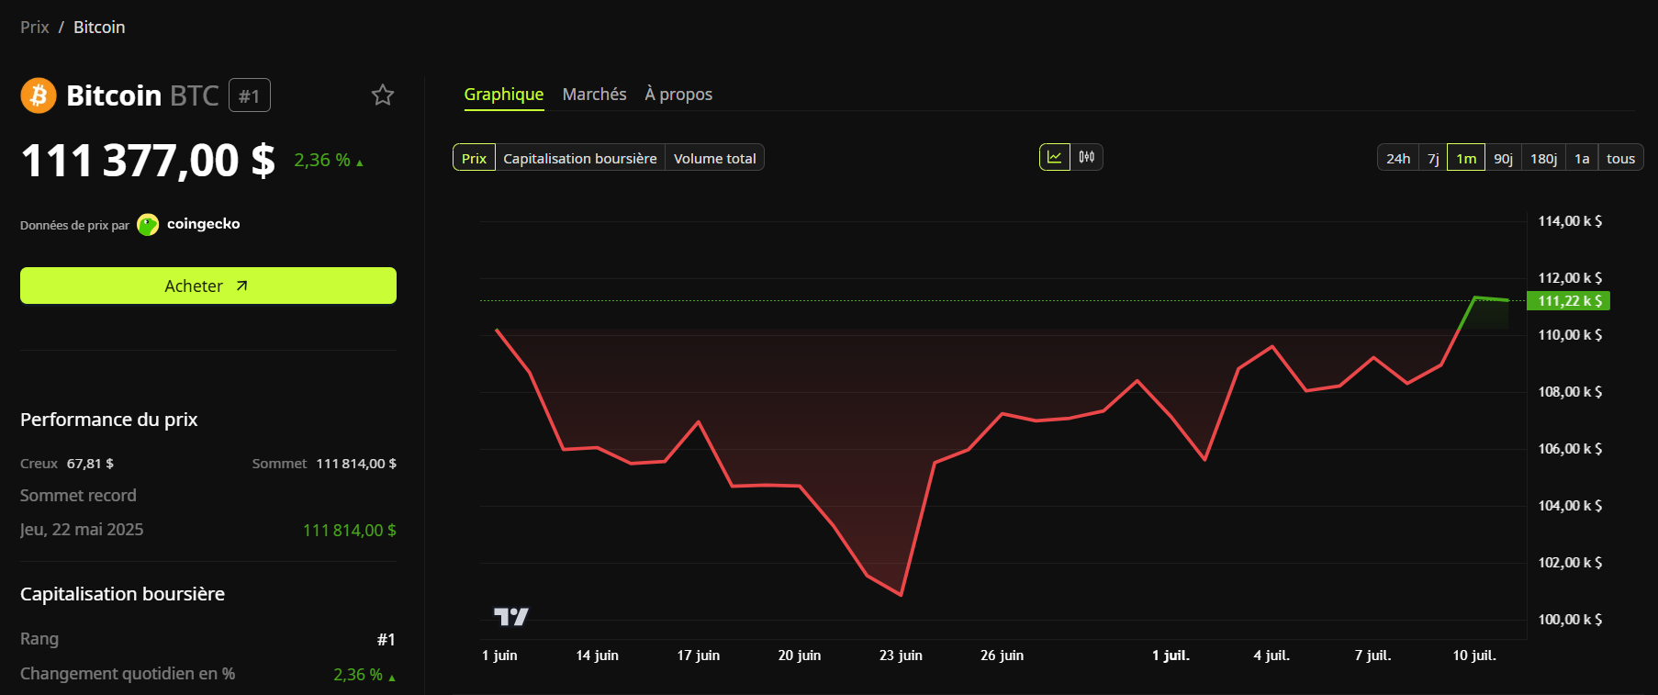Click the 26 juin axis label
1658x695 pixels.
pyautogui.click(x=1002, y=656)
